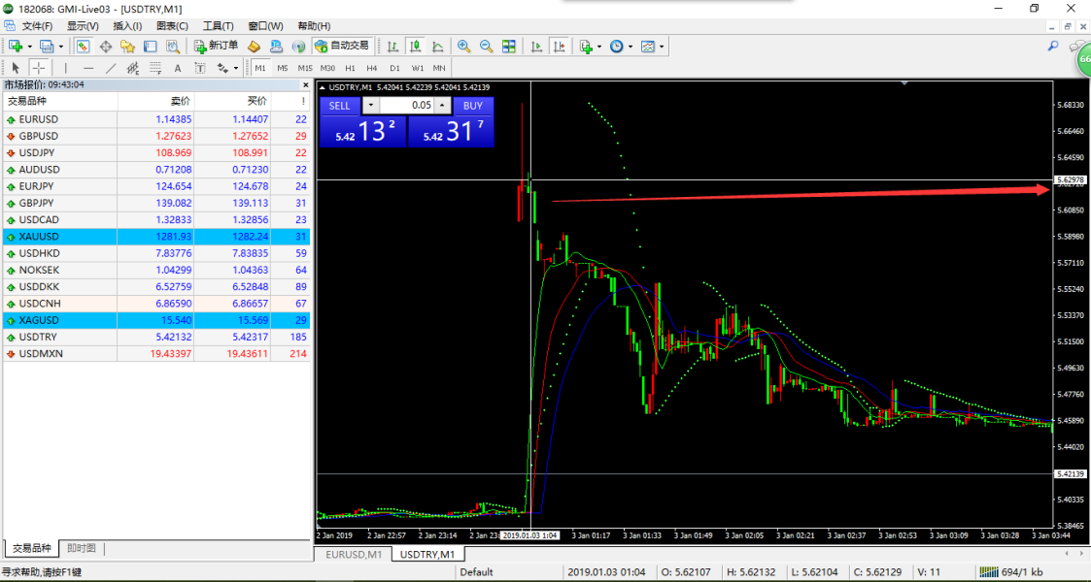Increase lot volume with up arrow
The width and height of the screenshot is (1091, 582).
(442, 105)
